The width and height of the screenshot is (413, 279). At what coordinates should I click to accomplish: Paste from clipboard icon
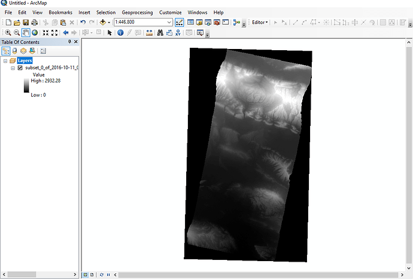click(63, 23)
